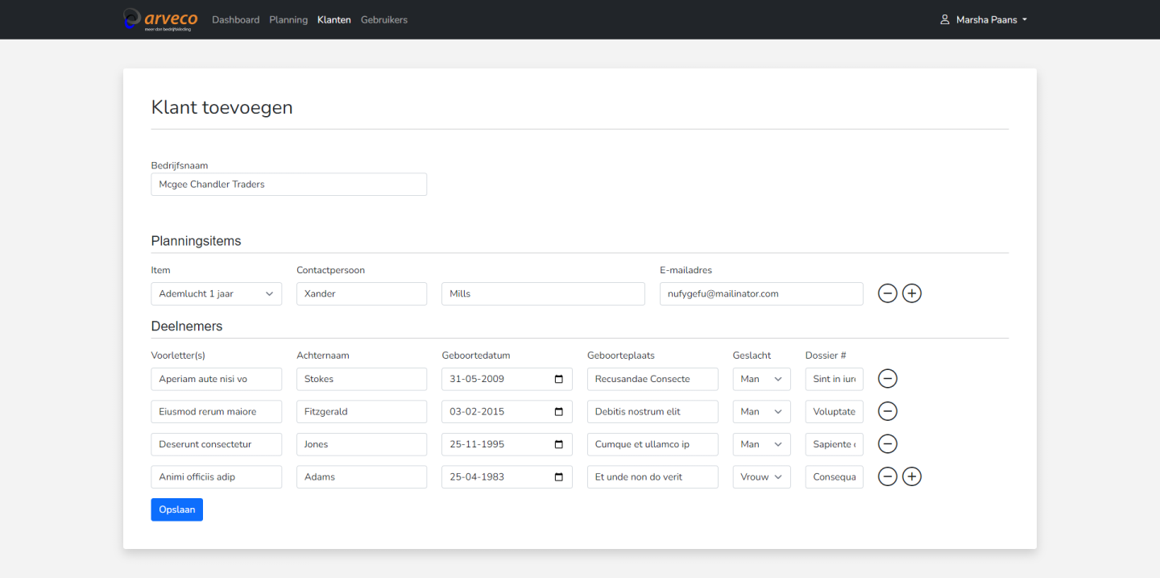Open the Geslacht dropdown for Stokes
Image resolution: width=1160 pixels, height=578 pixels.
click(x=761, y=379)
